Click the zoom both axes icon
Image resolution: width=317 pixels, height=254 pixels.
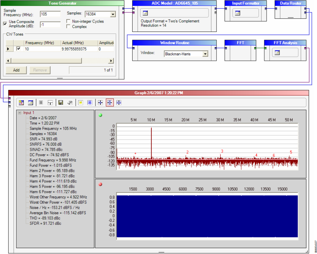(x=100, y=102)
